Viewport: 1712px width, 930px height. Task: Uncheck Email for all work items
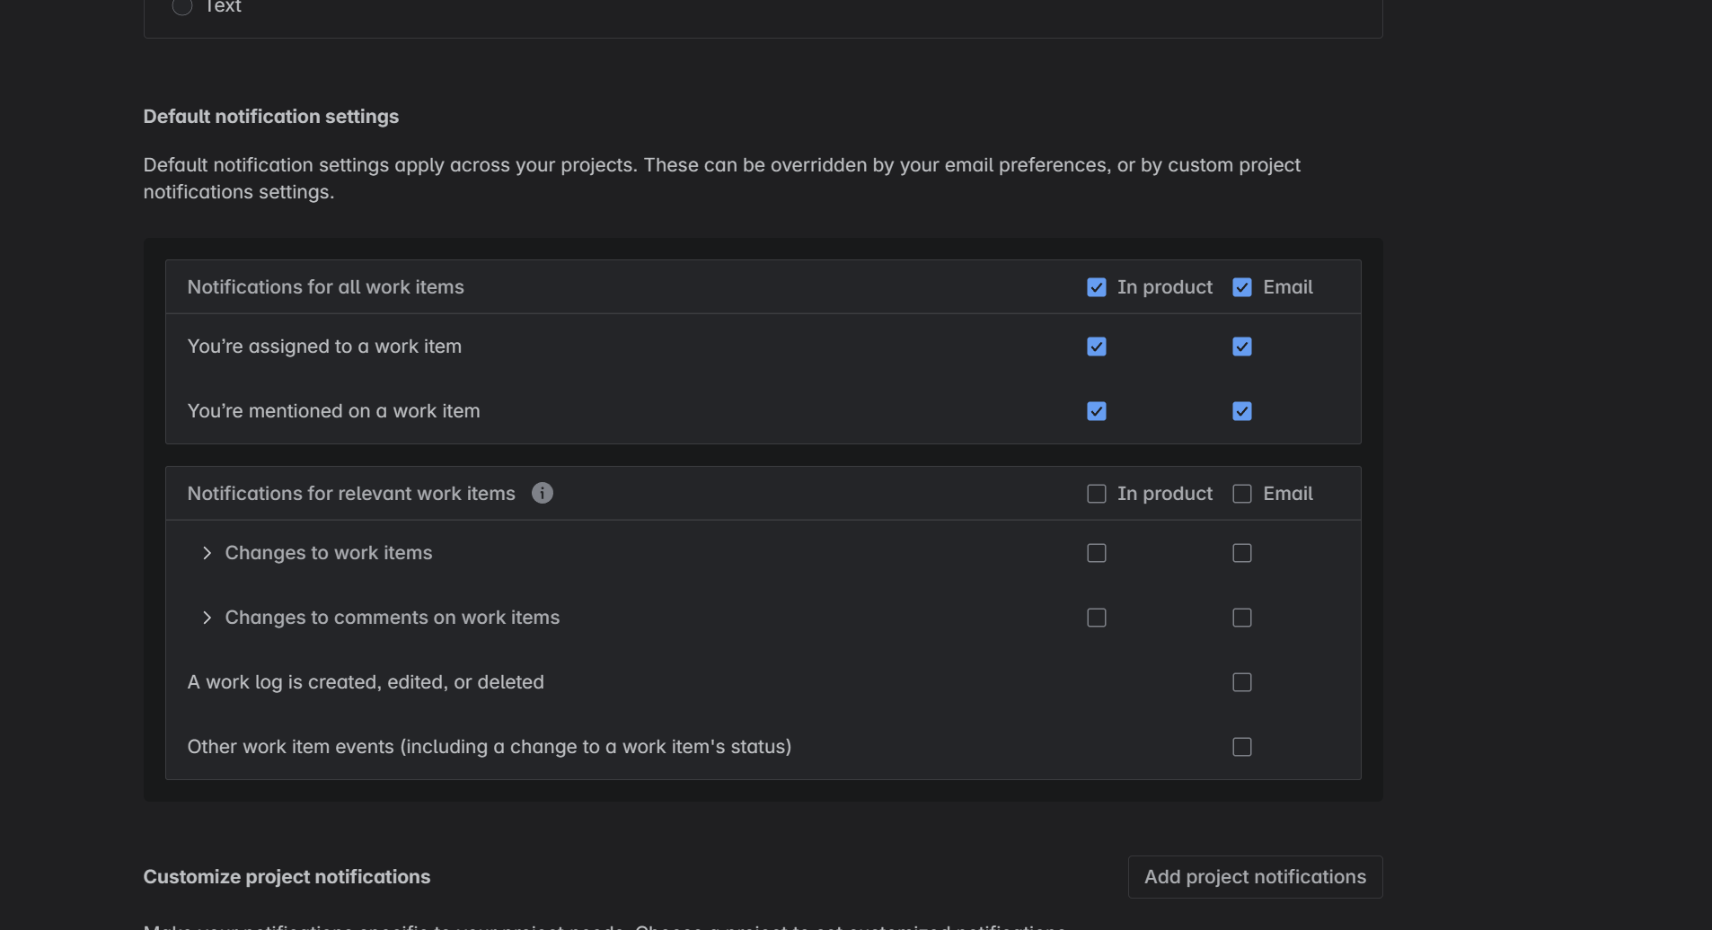point(1242,287)
